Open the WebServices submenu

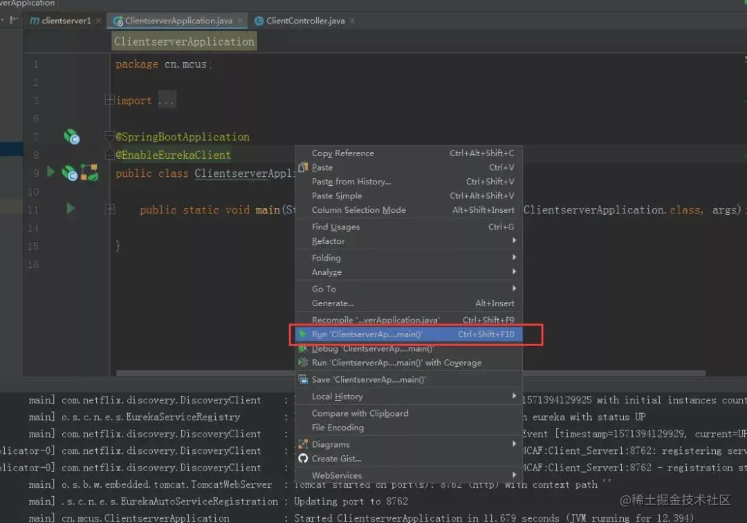click(x=409, y=475)
